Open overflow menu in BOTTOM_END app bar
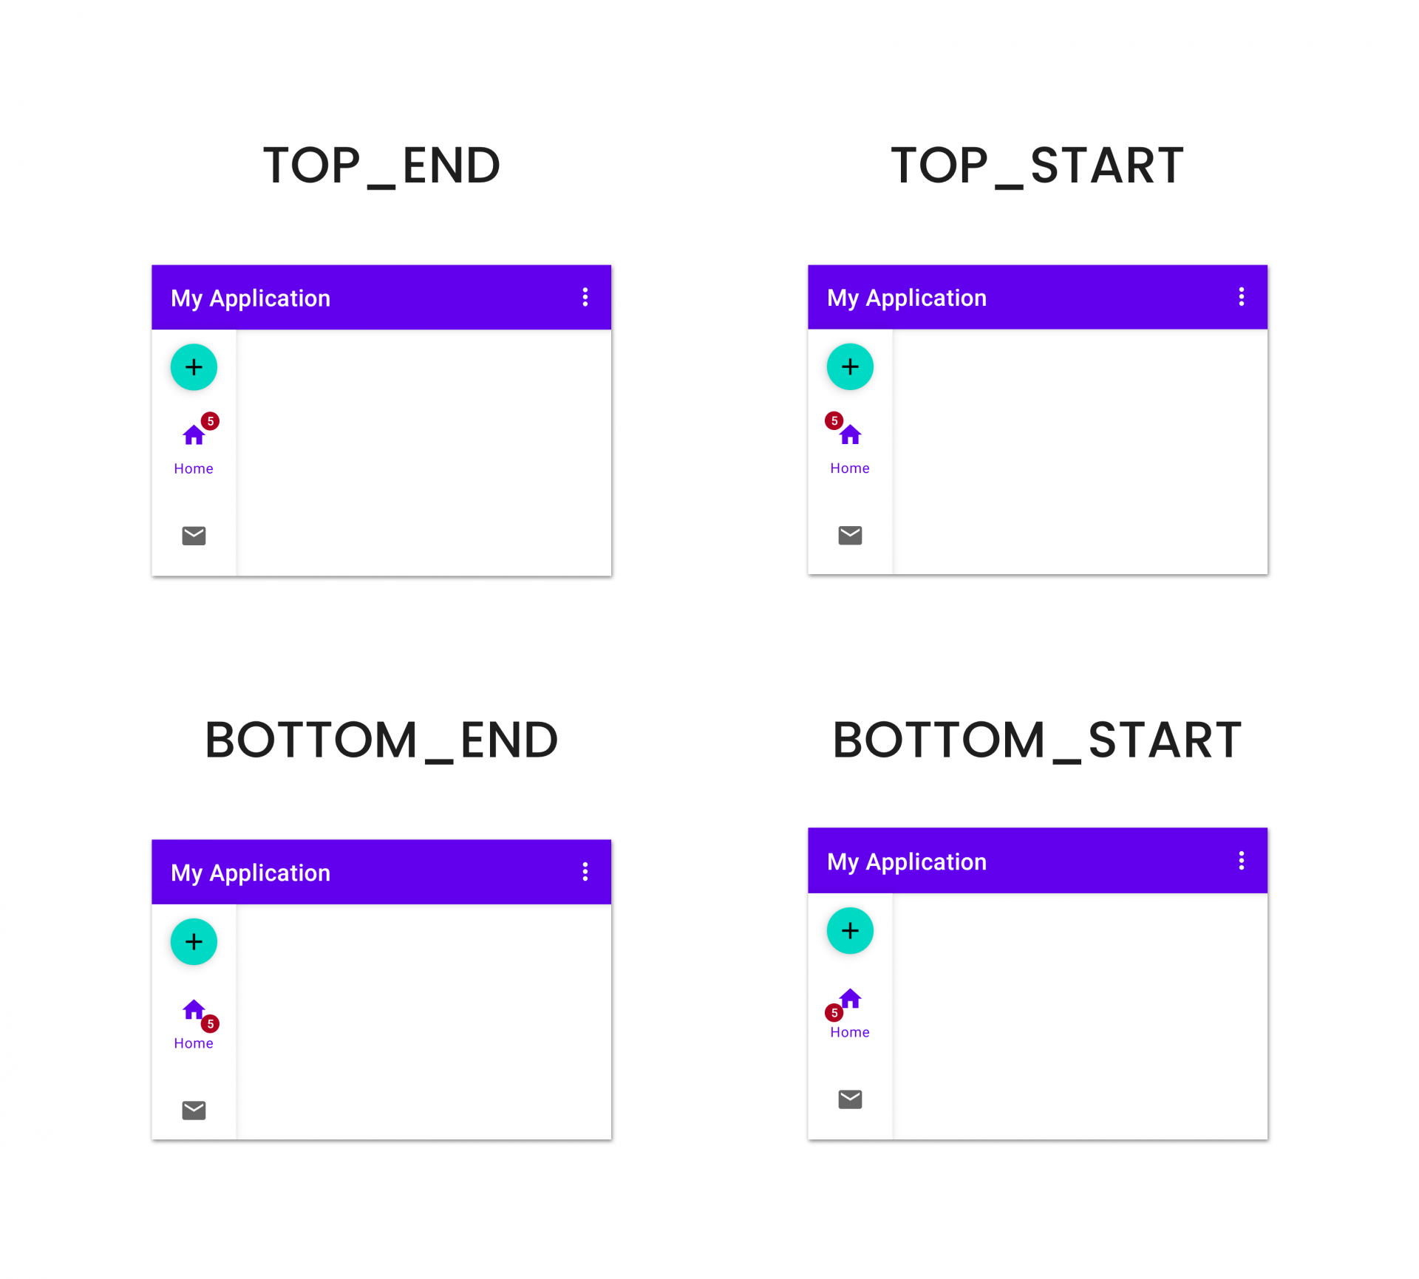This screenshot has height=1279, width=1419. point(585,871)
